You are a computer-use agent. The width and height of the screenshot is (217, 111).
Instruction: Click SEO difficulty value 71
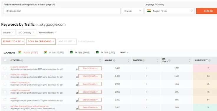click(208, 68)
